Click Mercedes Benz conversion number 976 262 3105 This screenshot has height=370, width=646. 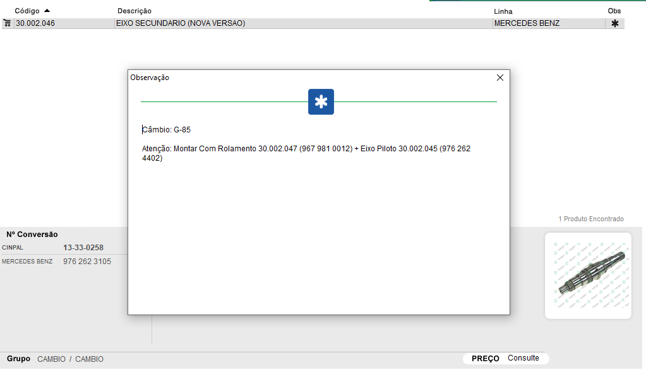[87, 262]
